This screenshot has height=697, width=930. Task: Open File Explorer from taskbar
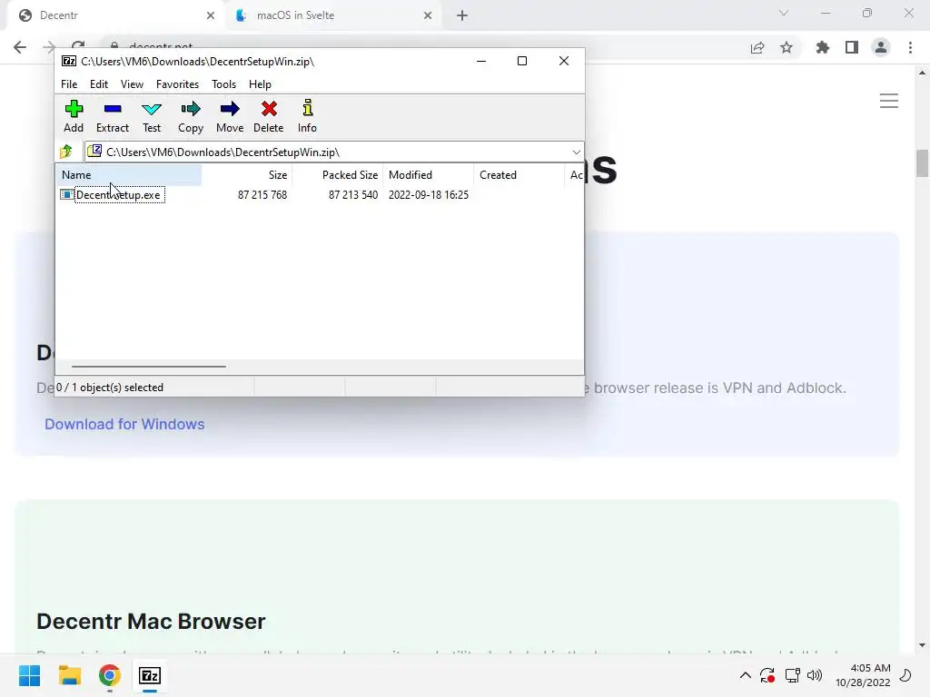click(69, 675)
